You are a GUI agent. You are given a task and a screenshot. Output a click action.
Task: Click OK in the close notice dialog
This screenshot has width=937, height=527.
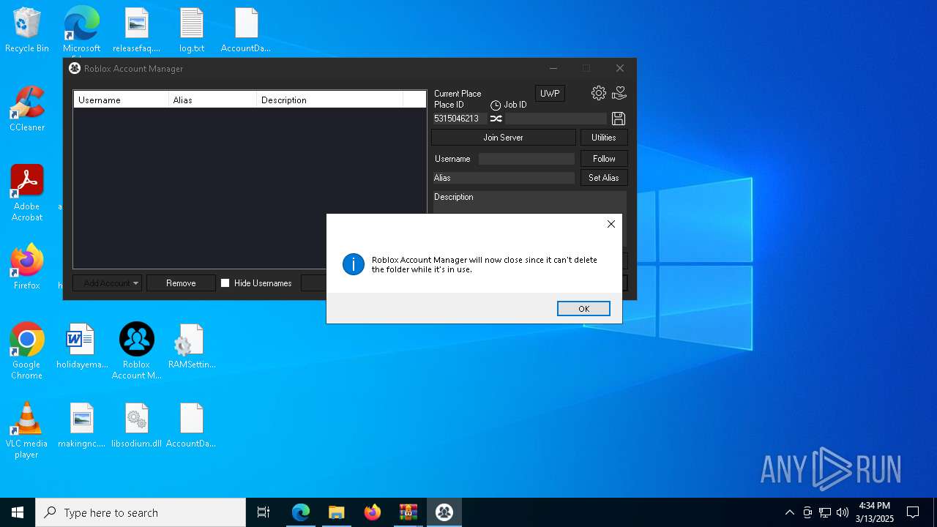(583, 309)
